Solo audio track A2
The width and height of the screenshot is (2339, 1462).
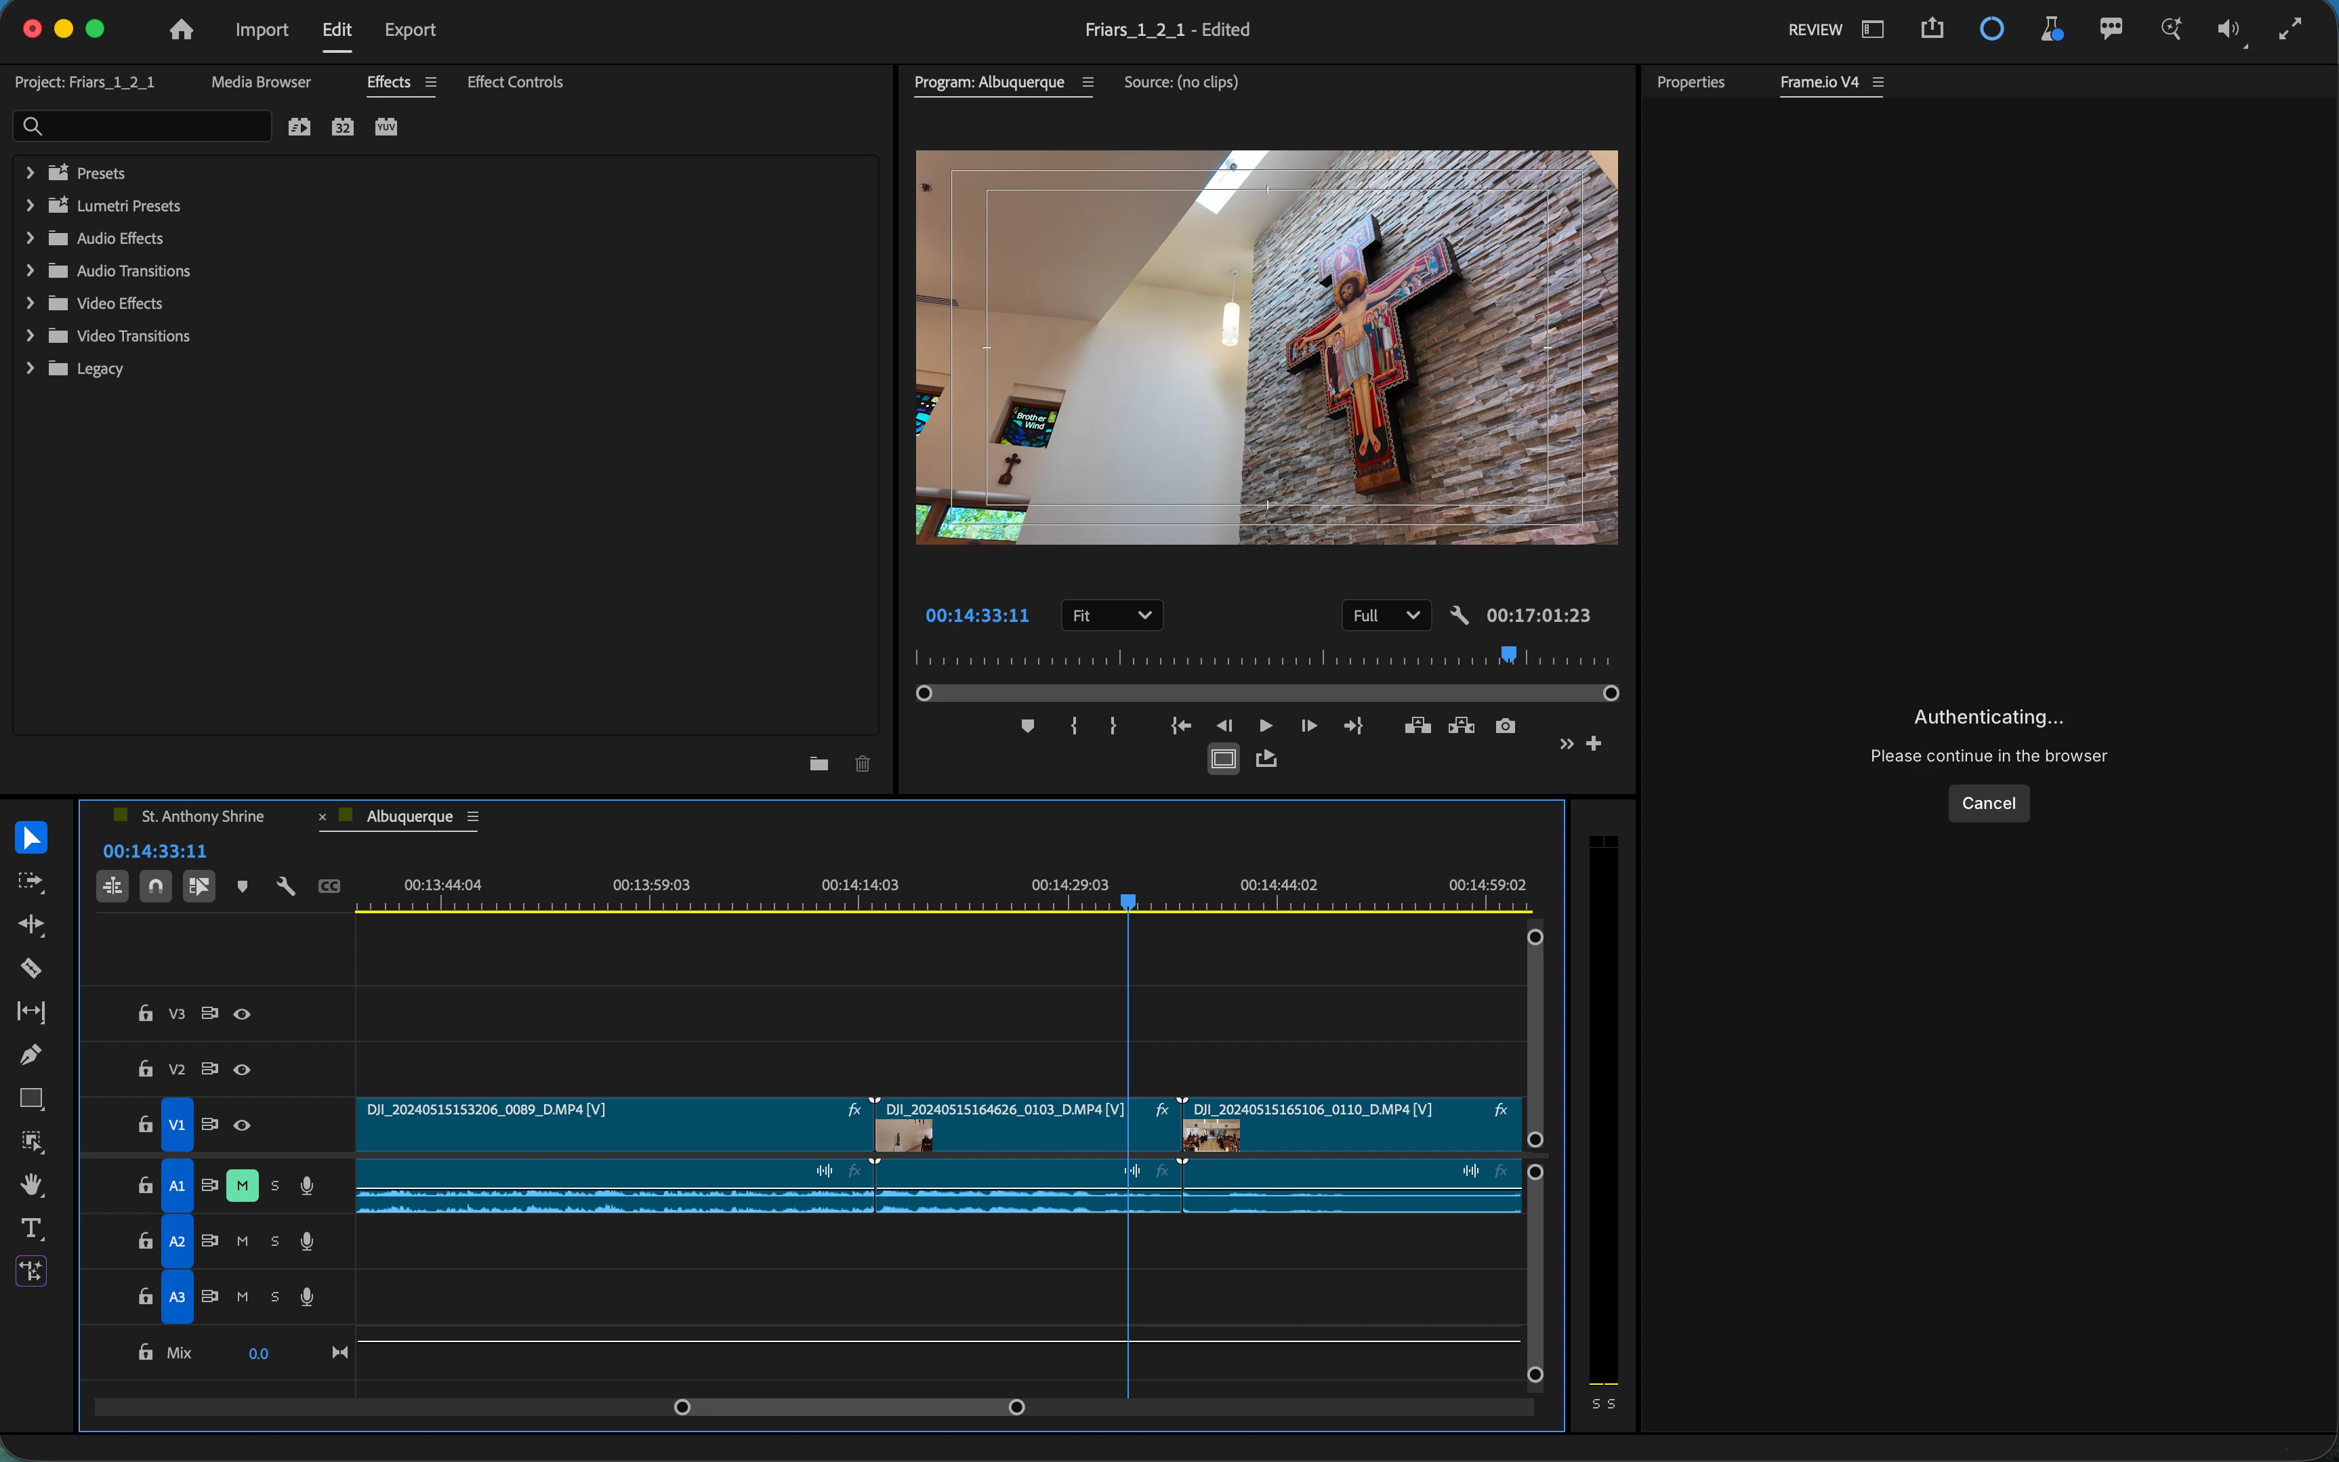coord(274,1240)
